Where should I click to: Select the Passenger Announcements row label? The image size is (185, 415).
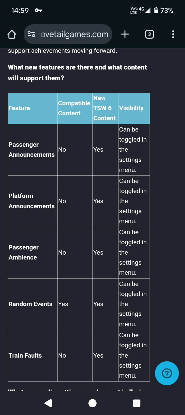tap(31, 150)
